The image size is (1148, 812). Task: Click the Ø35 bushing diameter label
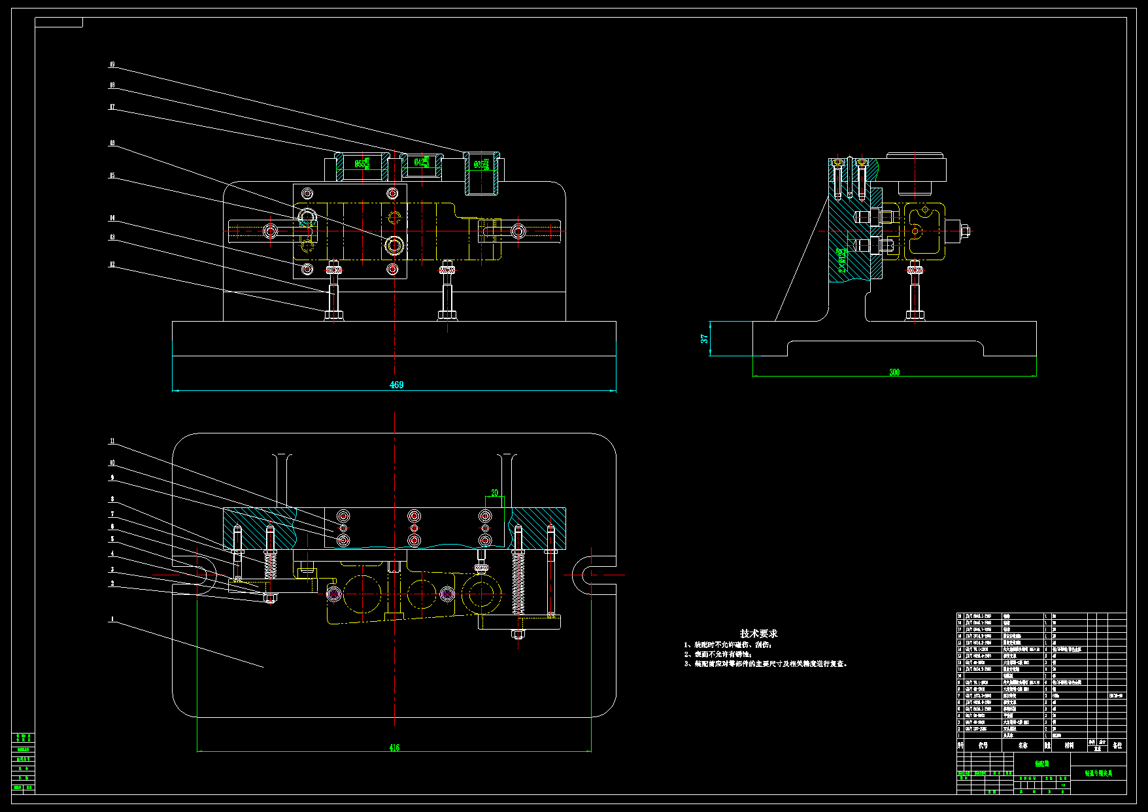(482, 165)
